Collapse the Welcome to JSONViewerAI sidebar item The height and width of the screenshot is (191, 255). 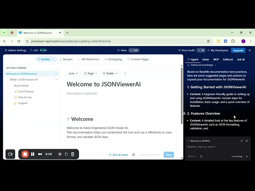[56, 74]
